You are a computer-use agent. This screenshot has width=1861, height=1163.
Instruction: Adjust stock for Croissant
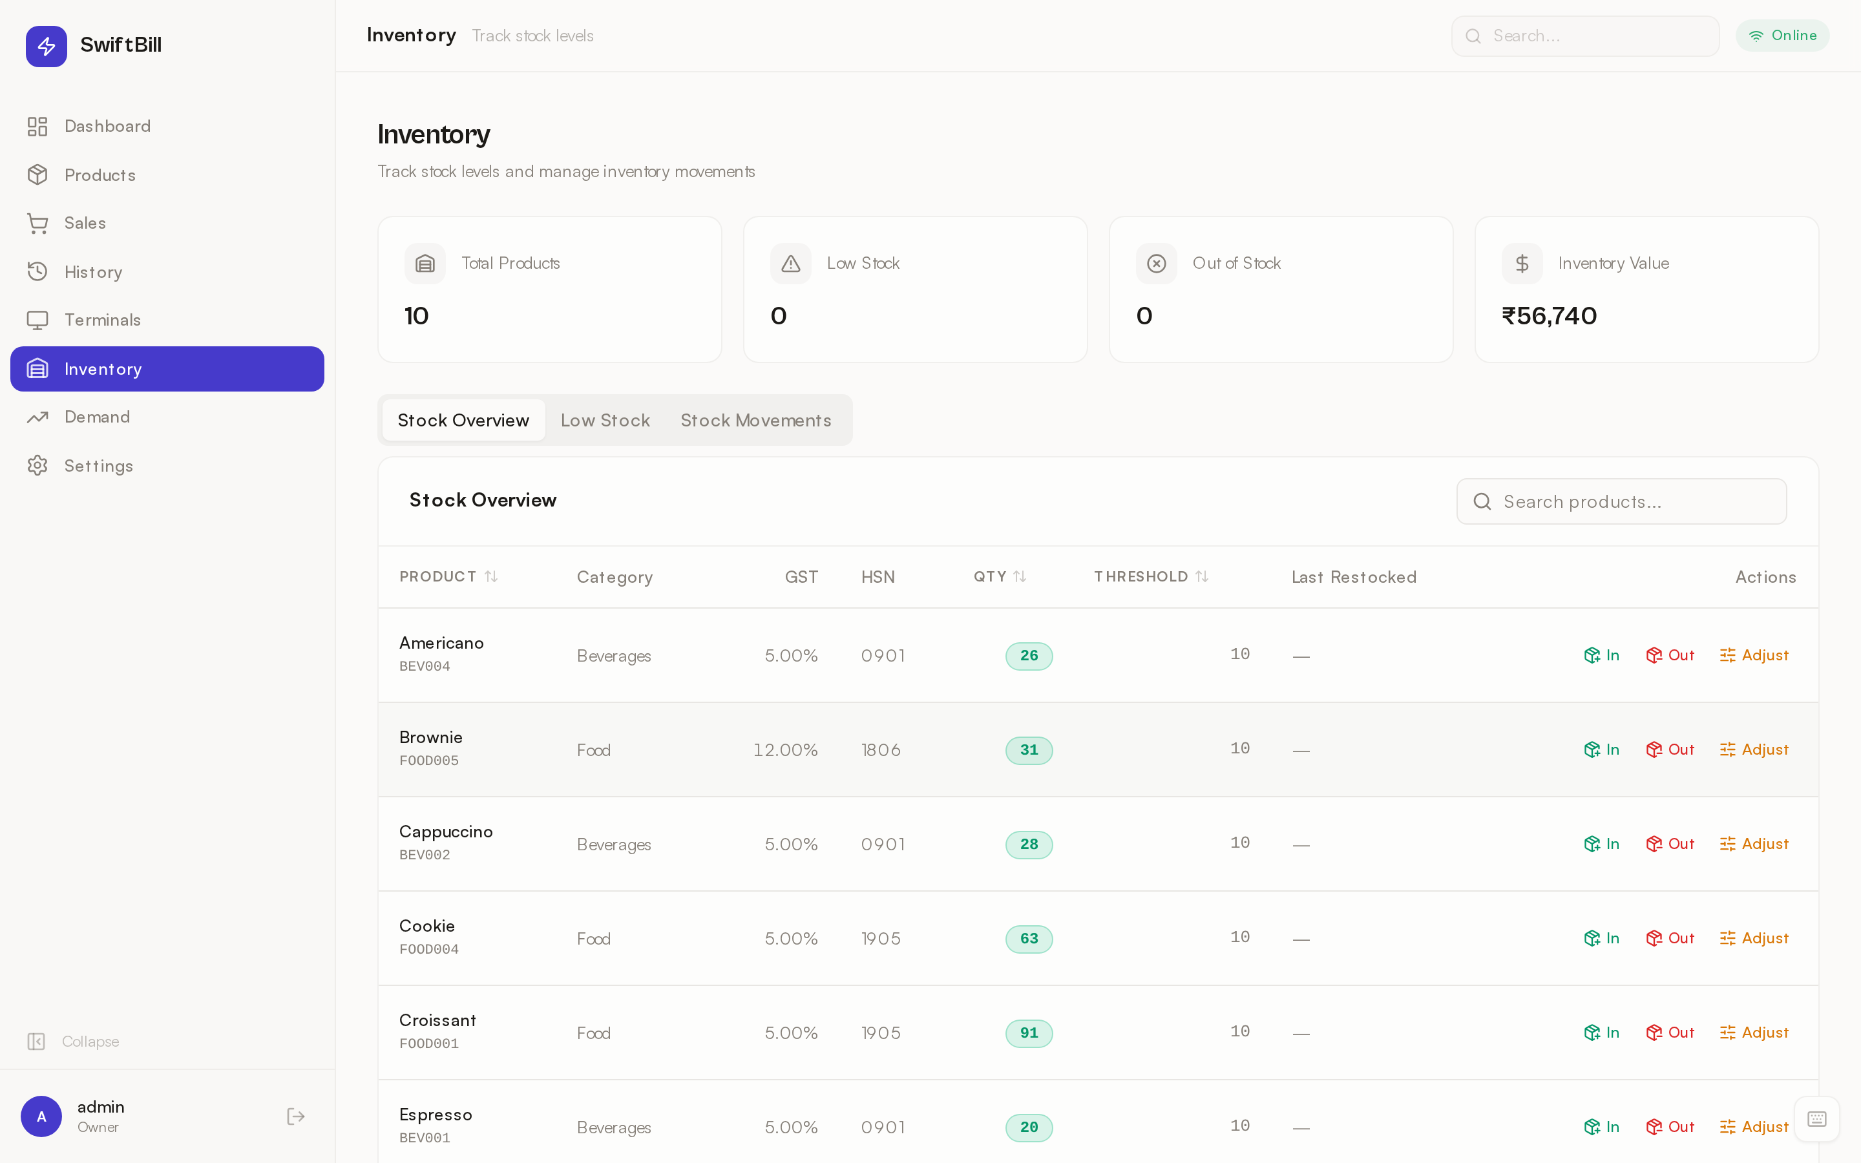pos(1754,1033)
